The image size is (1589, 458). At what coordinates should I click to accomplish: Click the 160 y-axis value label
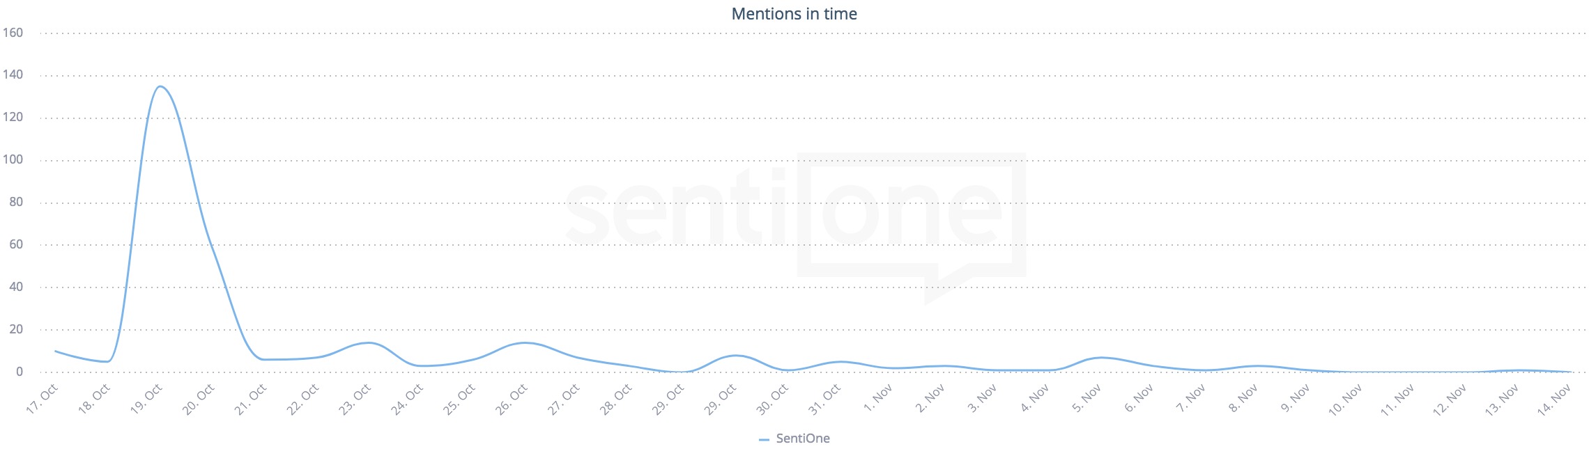[13, 33]
